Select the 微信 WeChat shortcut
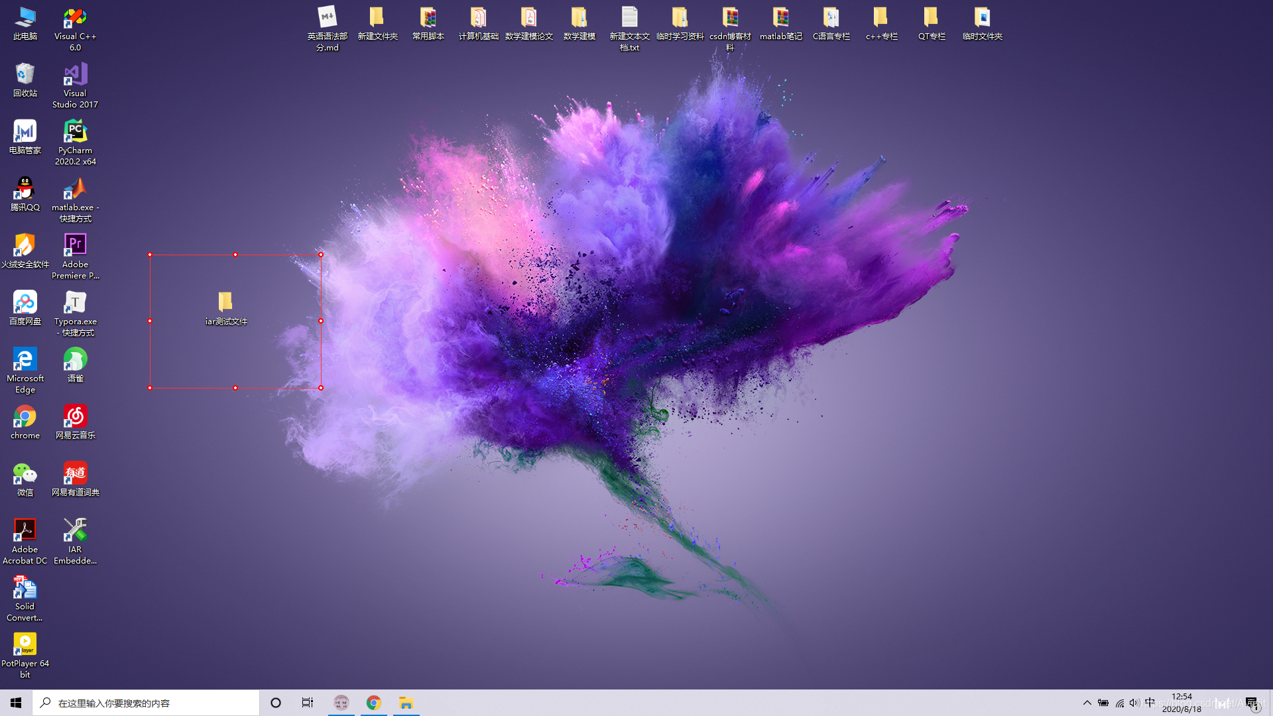The image size is (1273, 716). (x=25, y=479)
